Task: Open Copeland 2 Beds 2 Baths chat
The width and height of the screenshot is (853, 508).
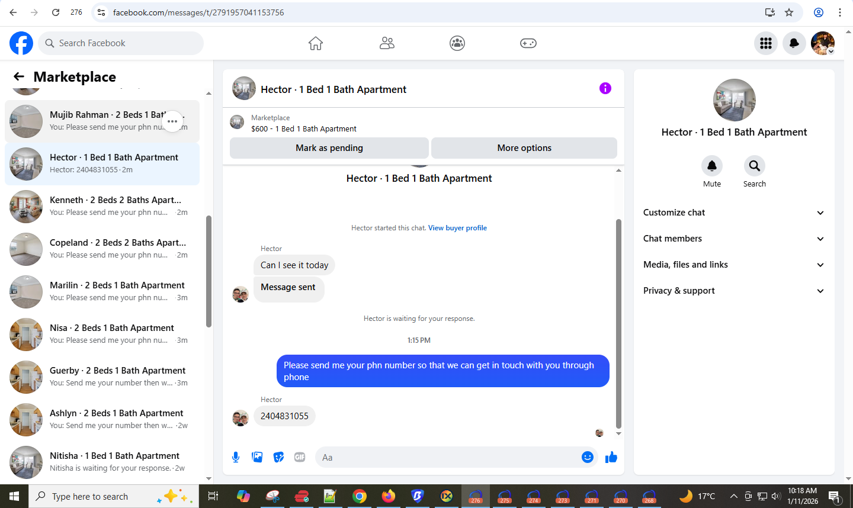Action: [x=102, y=249]
